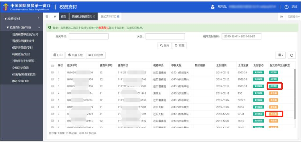Click the 查询 search button
The height and width of the screenshot is (142, 301).
(x=165, y=45)
